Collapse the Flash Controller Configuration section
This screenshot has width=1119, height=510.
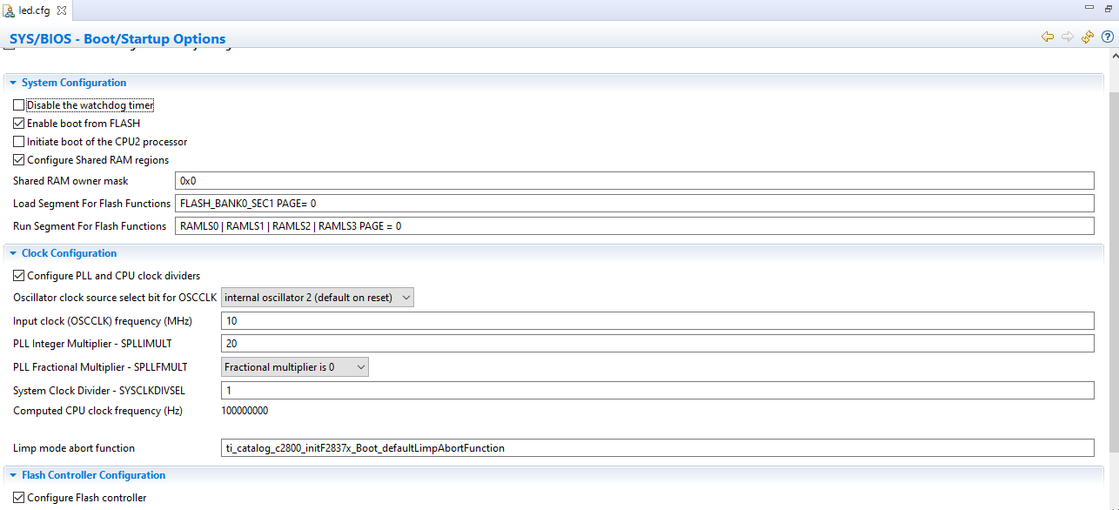point(12,474)
